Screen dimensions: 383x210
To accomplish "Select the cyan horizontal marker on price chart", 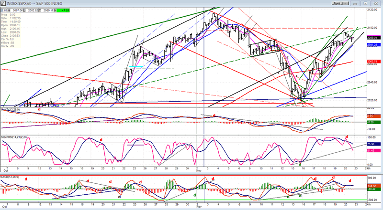I will tap(135, 67).
